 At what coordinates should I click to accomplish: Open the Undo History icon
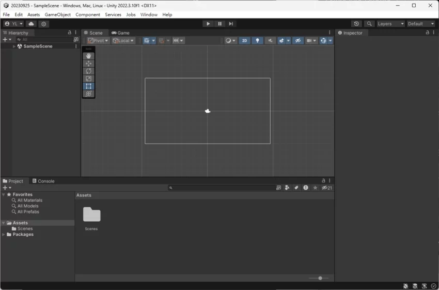click(356, 24)
